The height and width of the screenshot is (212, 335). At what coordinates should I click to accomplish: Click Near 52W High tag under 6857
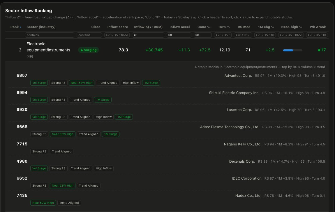82,83
